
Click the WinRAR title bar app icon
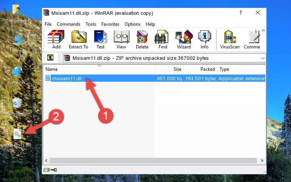[x=46, y=12]
